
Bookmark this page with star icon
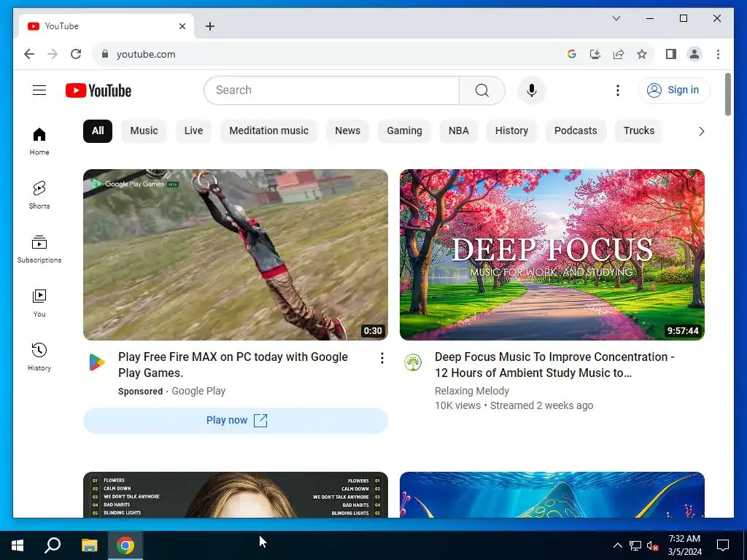point(642,54)
